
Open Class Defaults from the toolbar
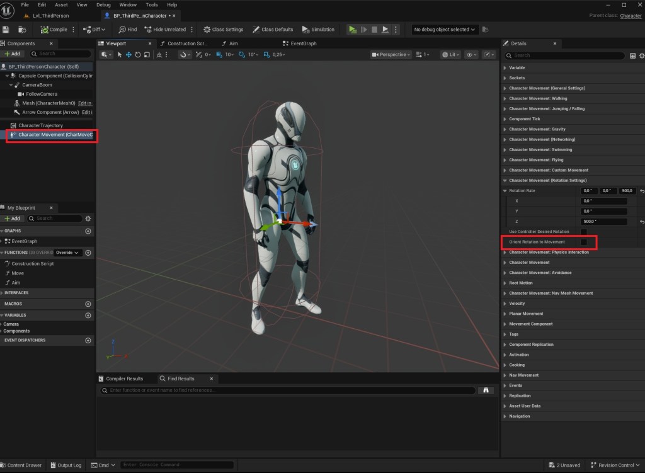coord(273,30)
